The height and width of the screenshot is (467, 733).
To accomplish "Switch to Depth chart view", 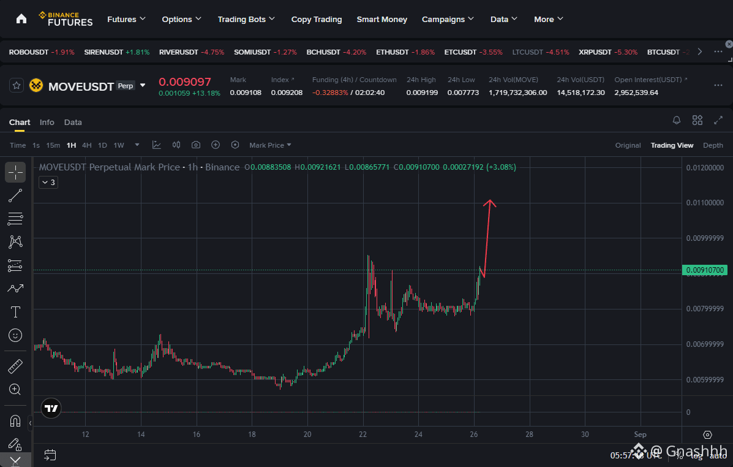I will [713, 145].
